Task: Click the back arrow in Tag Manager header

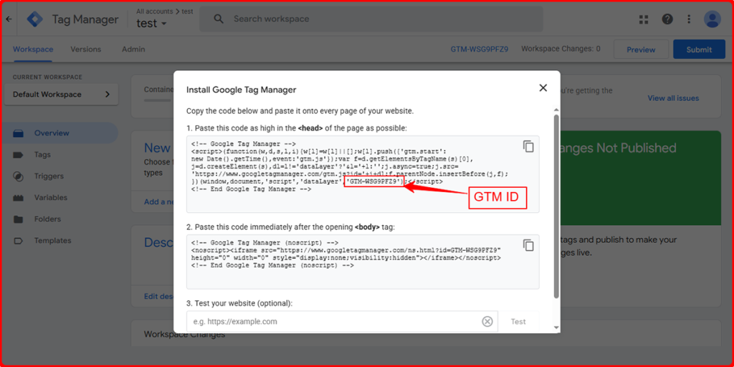Action: click(x=9, y=19)
